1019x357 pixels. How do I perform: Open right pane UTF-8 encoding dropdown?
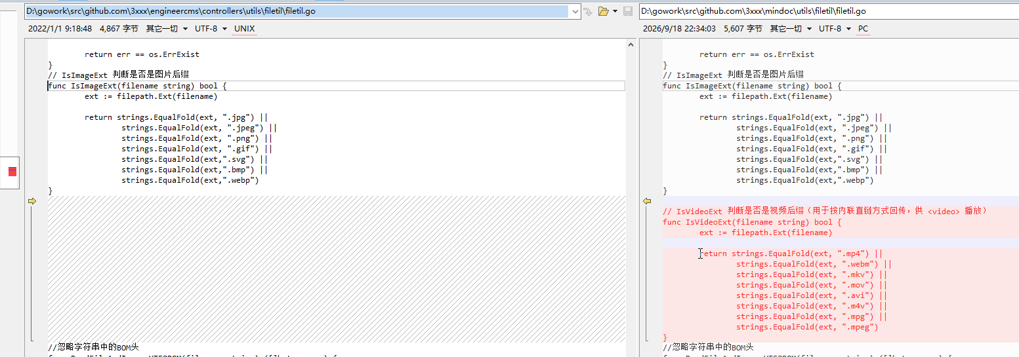(835, 29)
